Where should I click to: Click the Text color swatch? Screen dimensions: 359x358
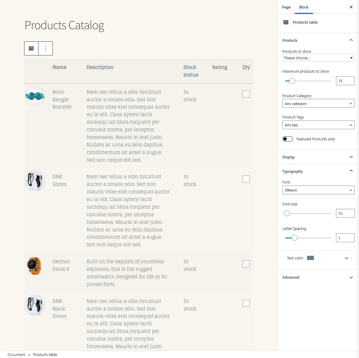tap(310, 258)
